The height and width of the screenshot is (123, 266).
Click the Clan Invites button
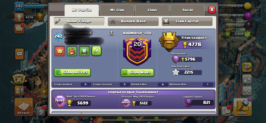72,73
